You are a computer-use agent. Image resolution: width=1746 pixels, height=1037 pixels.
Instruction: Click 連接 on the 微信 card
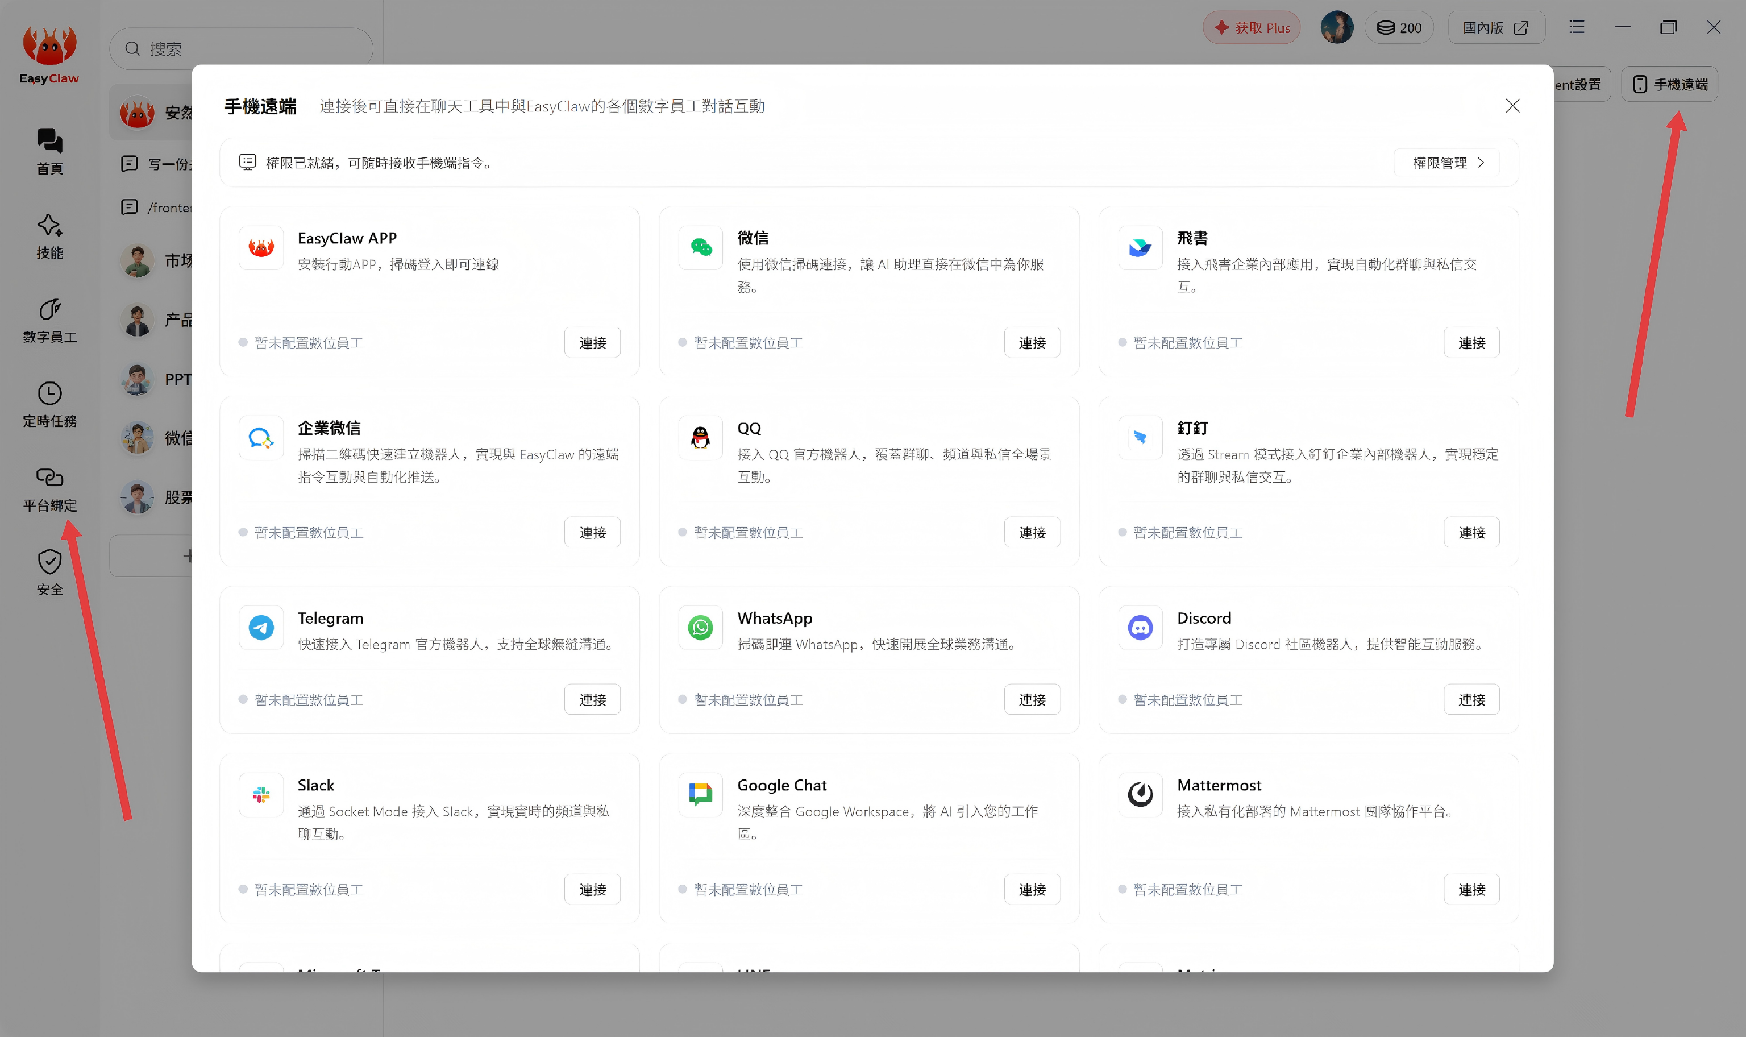[x=1032, y=342]
